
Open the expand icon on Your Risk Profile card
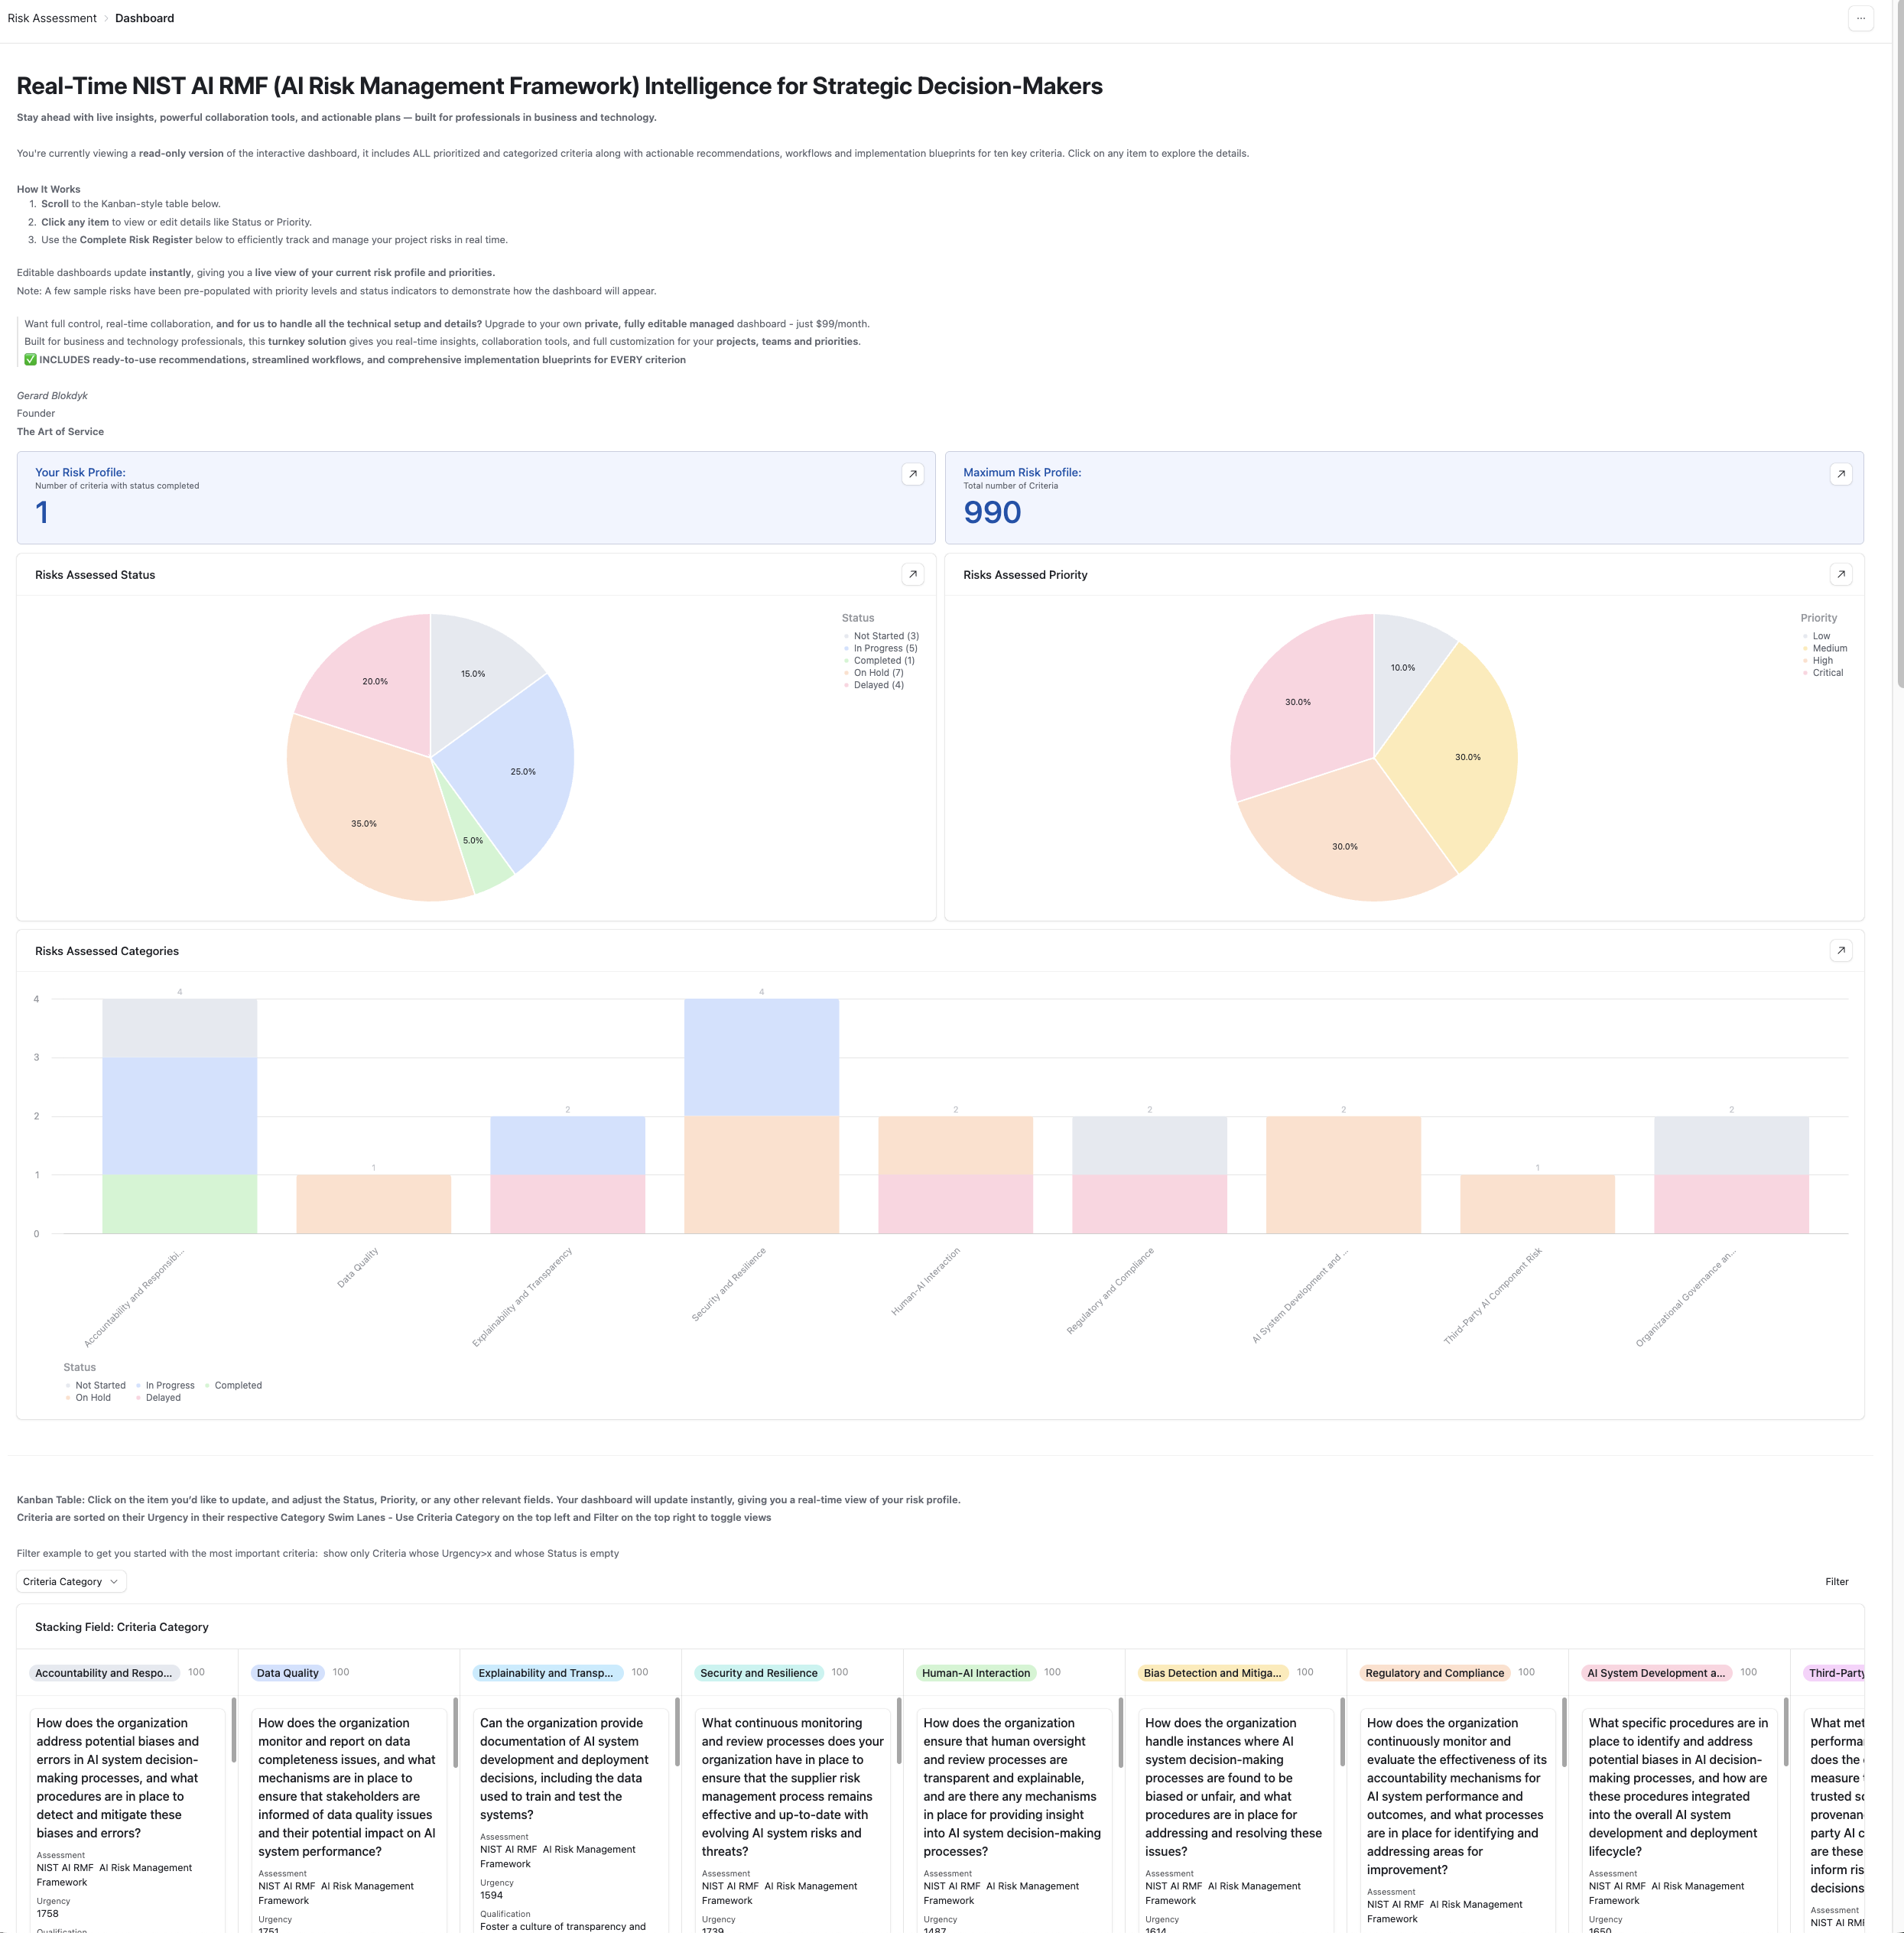pos(913,475)
